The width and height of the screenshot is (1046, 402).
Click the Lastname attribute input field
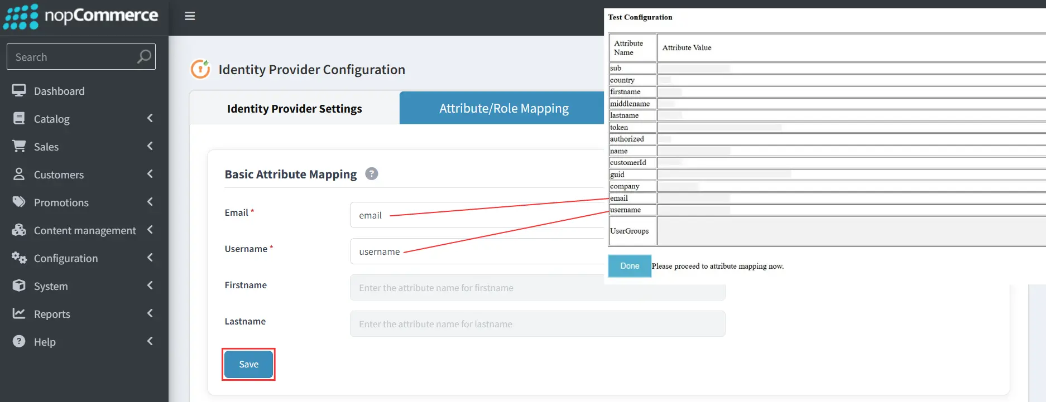coord(538,324)
